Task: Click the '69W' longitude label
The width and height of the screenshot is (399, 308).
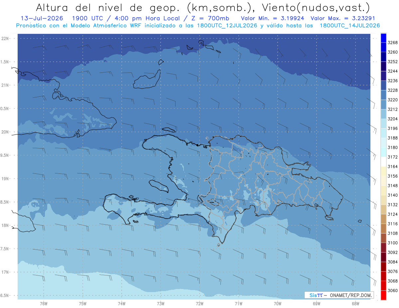Action: click(317, 303)
